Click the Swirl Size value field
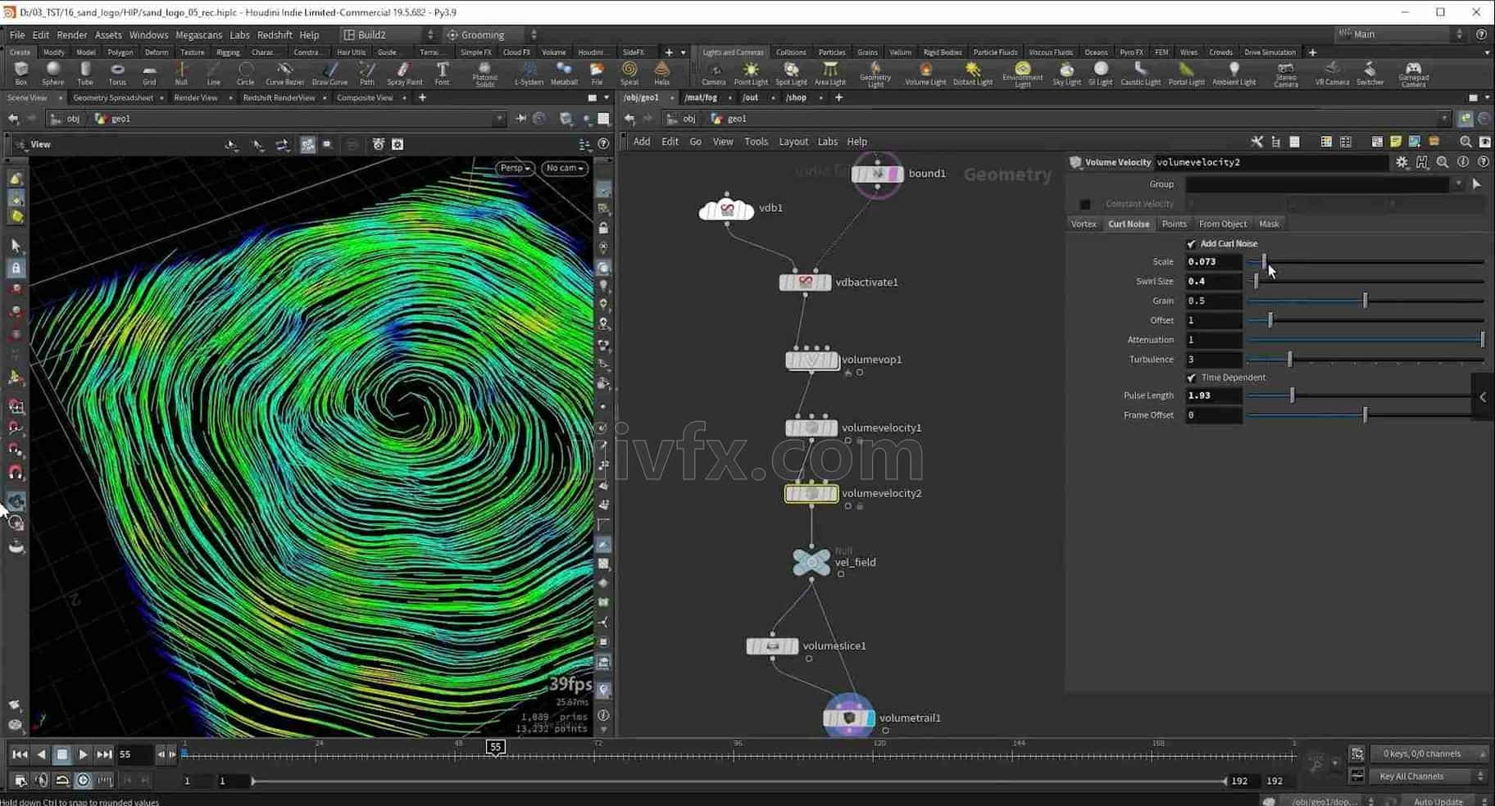Image resolution: width=1495 pixels, height=806 pixels. pyautogui.click(x=1214, y=281)
